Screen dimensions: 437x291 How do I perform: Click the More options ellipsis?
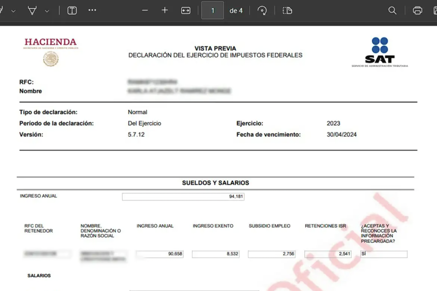[92, 10]
